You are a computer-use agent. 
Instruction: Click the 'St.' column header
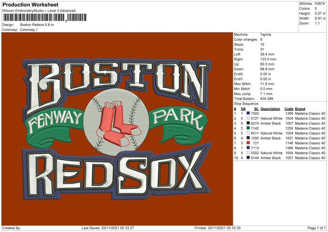[x=256, y=109]
